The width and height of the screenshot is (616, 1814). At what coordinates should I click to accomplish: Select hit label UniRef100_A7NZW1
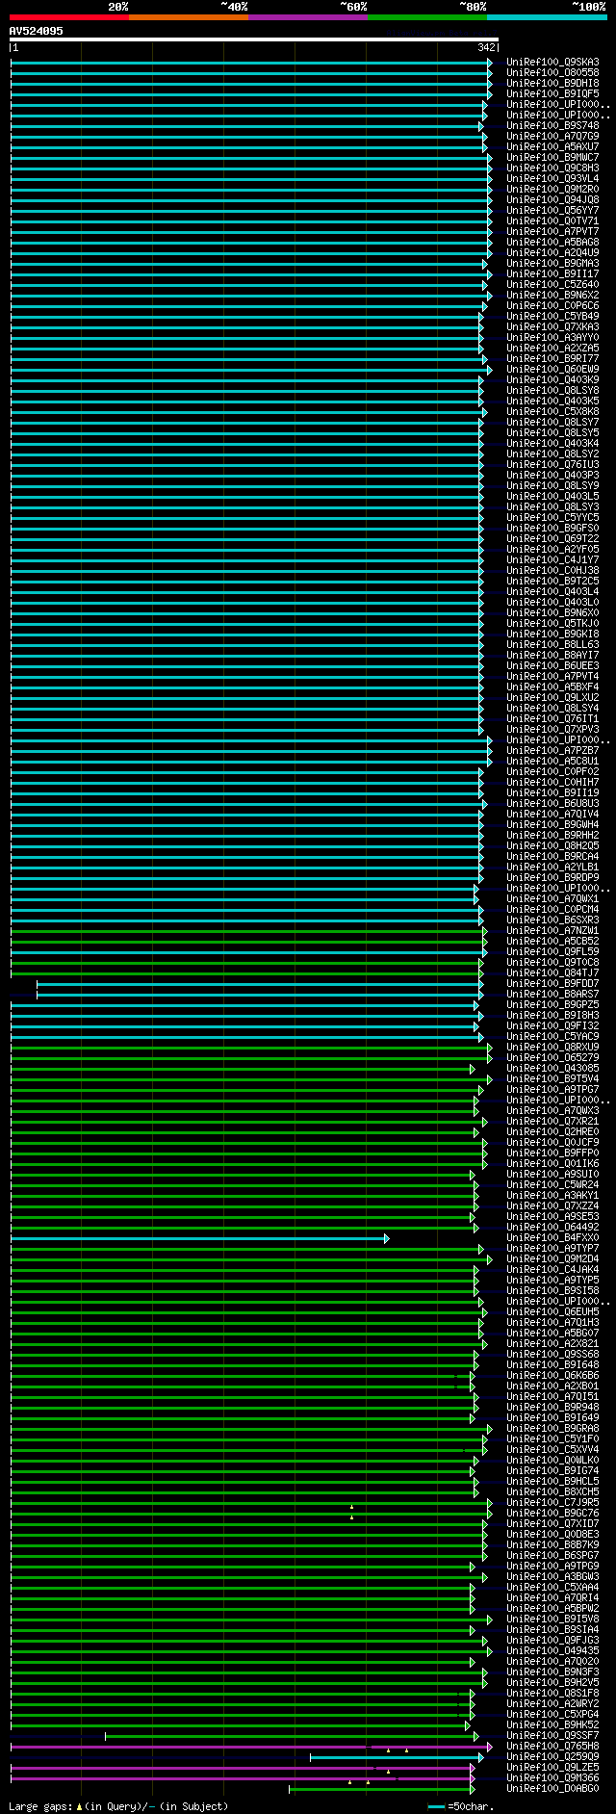click(x=552, y=931)
